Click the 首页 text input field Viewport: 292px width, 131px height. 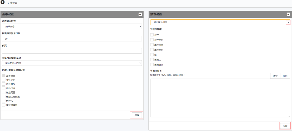[72, 51]
